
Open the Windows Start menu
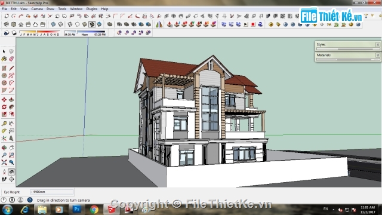point(7,210)
